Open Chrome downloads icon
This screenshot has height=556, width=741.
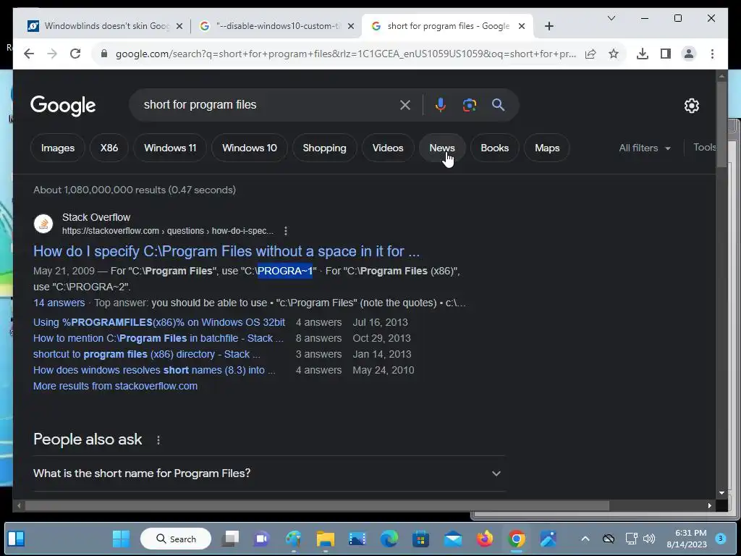tap(643, 54)
